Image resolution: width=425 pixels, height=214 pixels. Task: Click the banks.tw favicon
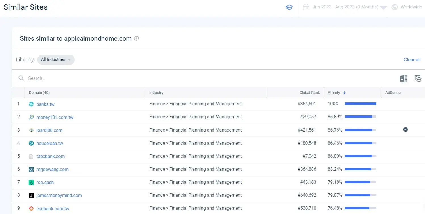point(31,104)
